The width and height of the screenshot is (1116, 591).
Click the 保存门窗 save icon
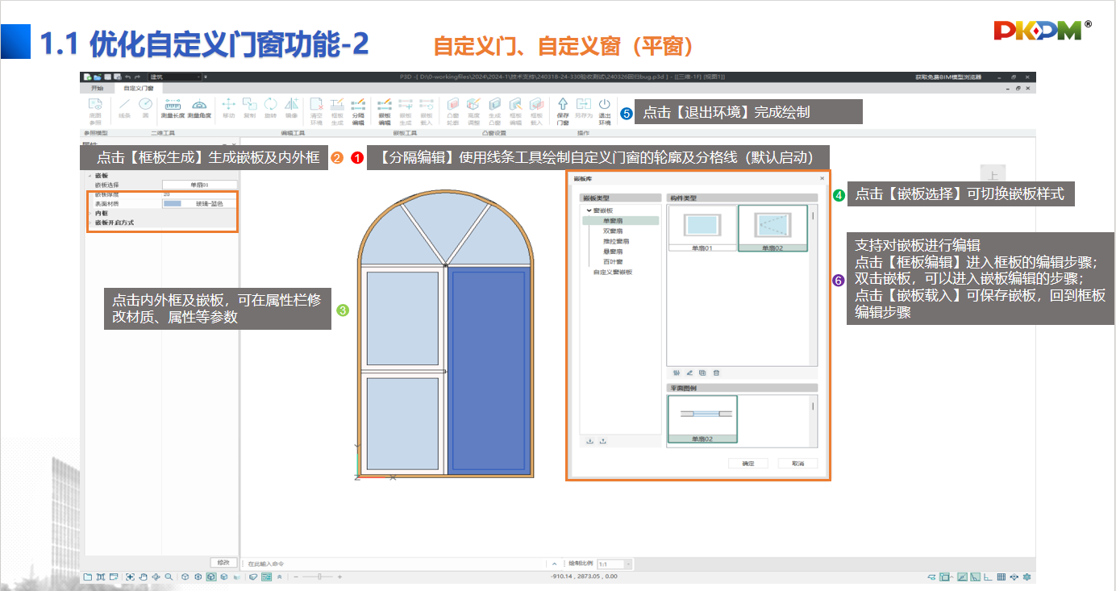(563, 110)
